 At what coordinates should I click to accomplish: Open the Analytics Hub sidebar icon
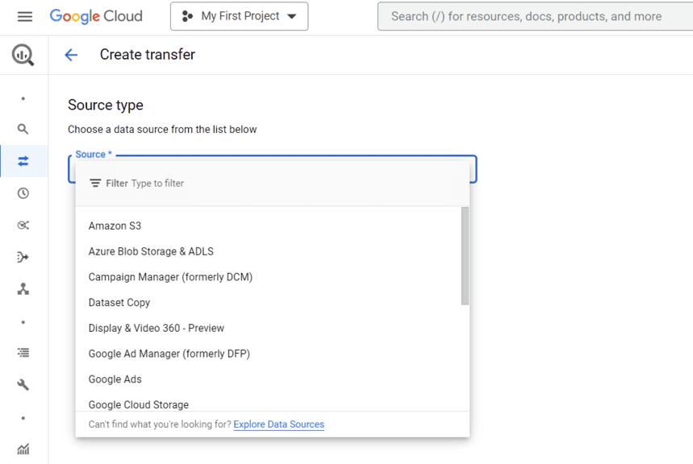[23, 226]
